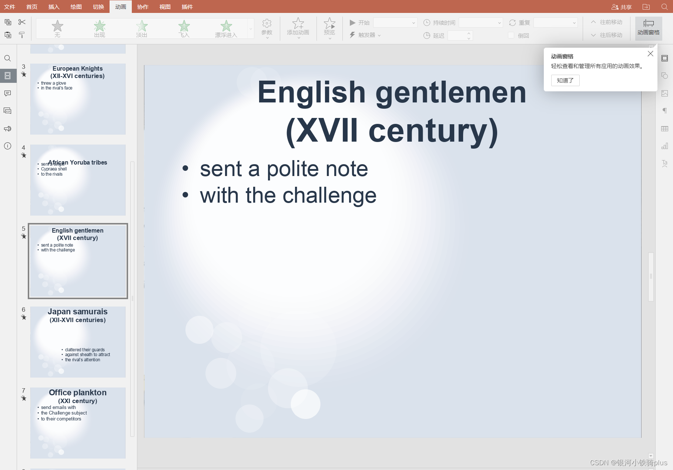Click the 'with the challenge' bullet

click(x=288, y=195)
